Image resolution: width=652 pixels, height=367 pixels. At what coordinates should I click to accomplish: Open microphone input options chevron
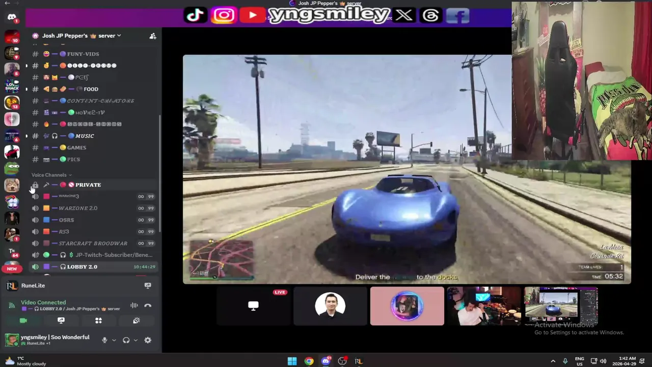pyautogui.click(x=114, y=340)
